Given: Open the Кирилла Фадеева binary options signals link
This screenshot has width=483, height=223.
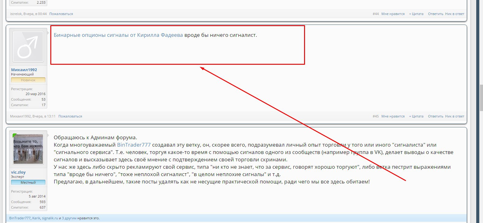Looking at the screenshot, I should (118, 35).
